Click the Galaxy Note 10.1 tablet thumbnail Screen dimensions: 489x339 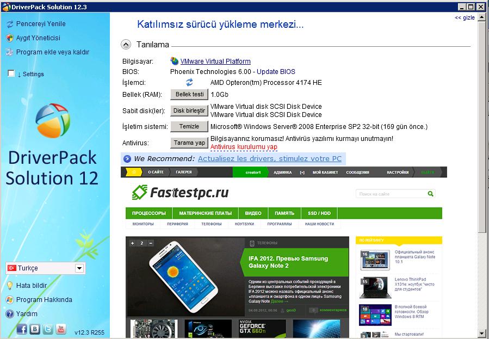click(x=375, y=260)
